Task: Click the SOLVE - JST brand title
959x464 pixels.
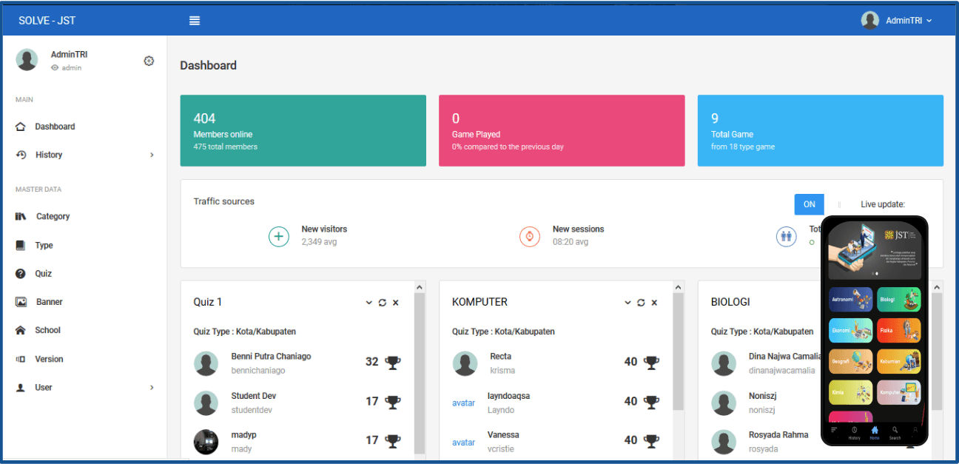Action: pos(46,21)
